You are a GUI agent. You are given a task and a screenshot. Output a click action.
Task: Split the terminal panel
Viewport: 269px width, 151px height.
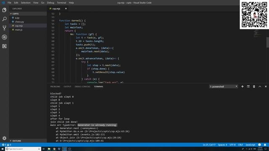pos(248,86)
